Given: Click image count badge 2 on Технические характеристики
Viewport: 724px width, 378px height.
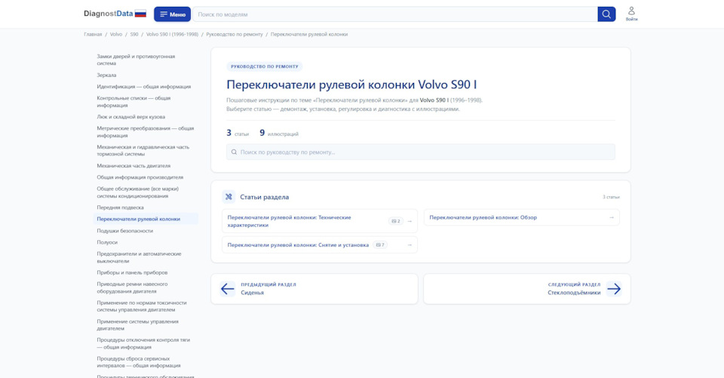Looking at the screenshot, I should pos(396,221).
